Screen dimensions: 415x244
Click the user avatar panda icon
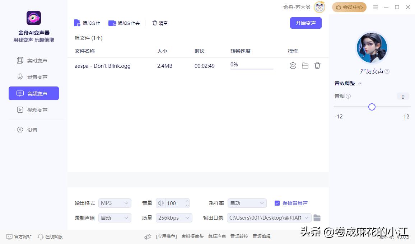click(320, 7)
